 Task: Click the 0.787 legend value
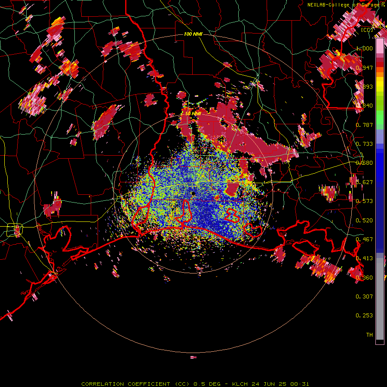point(364,125)
